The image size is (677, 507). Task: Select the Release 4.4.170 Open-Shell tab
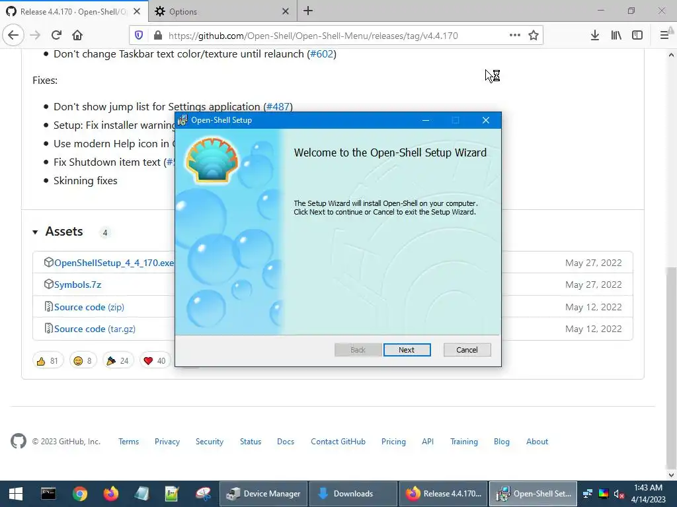point(73,11)
